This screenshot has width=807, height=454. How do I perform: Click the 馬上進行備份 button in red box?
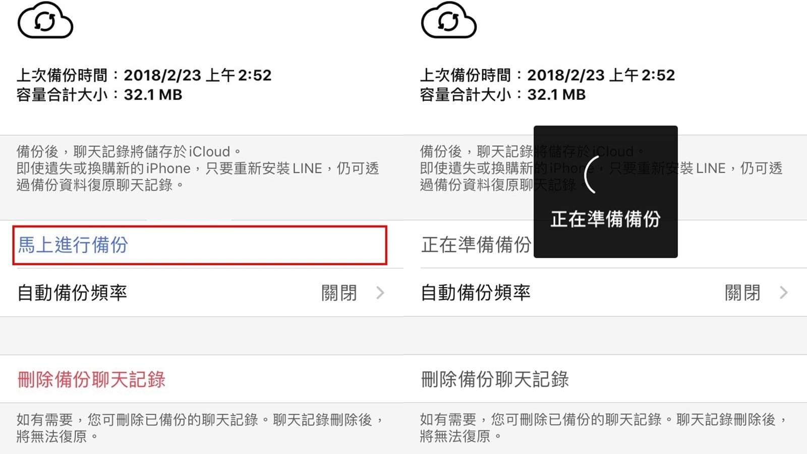pyautogui.click(x=200, y=245)
